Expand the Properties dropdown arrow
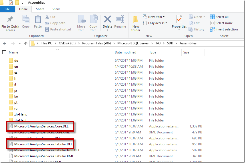Screen dimensions: 245x163 coord(179,30)
